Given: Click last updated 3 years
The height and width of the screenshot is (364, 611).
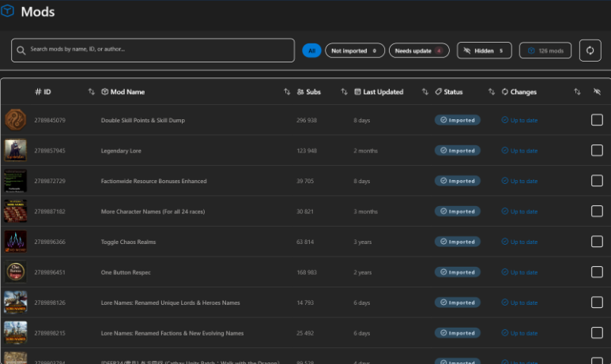Looking at the screenshot, I should pos(362,242).
